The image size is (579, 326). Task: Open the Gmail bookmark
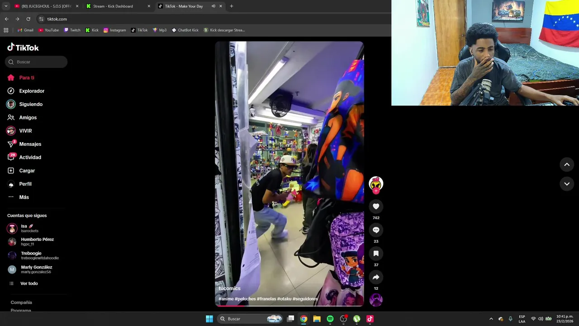[x=25, y=30]
